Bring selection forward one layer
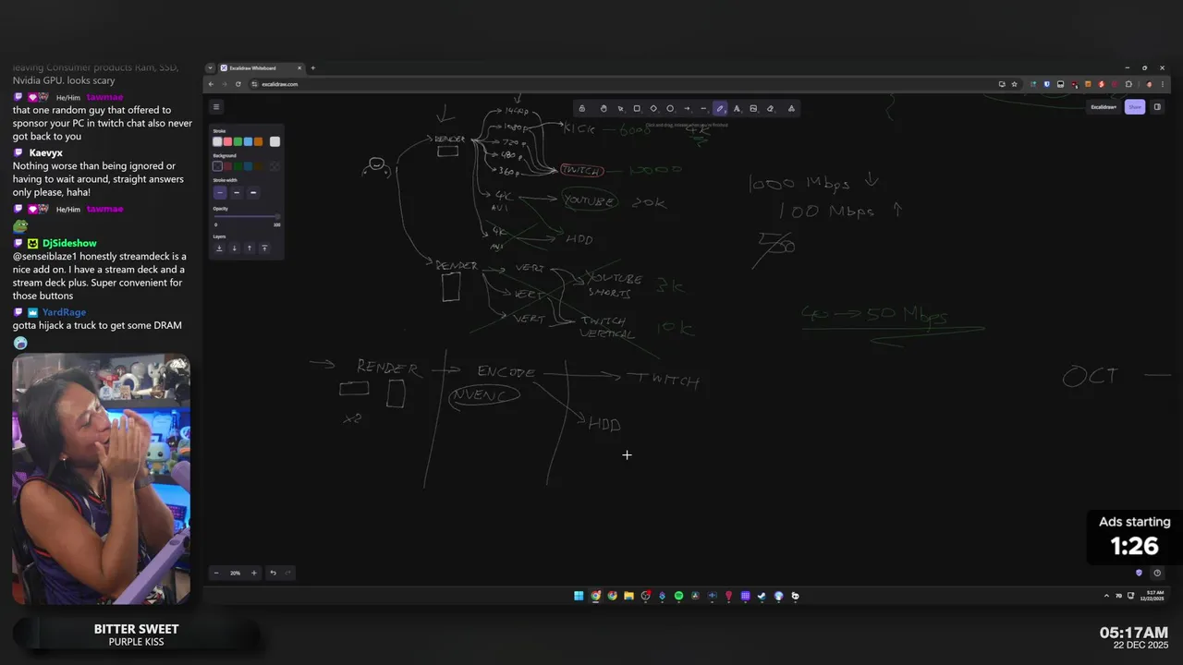 250,248
